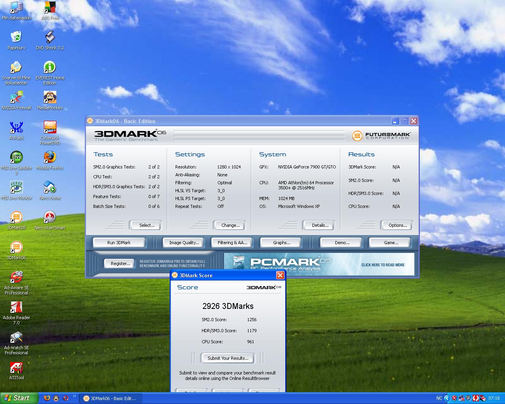Click Submit Your Results... button
The height and width of the screenshot is (404, 505).
click(x=228, y=358)
